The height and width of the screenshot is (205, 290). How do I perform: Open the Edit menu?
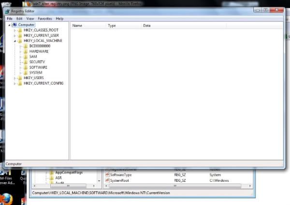(19, 18)
